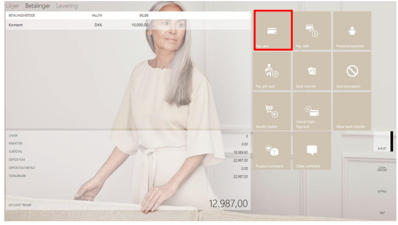This screenshot has width=398, height=225.
Task: Switch to the Linjer tab
Action: (12, 6)
